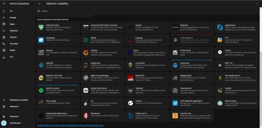Open the Spotify Connect green icon
This screenshot has height=128, width=262.
(x=41, y=90)
